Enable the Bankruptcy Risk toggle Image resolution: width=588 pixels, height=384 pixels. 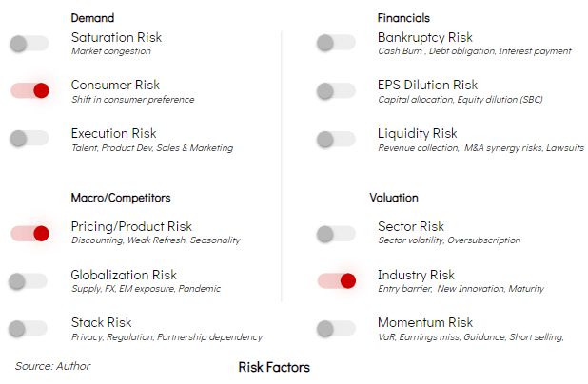pyautogui.click(x=336, y=43)
